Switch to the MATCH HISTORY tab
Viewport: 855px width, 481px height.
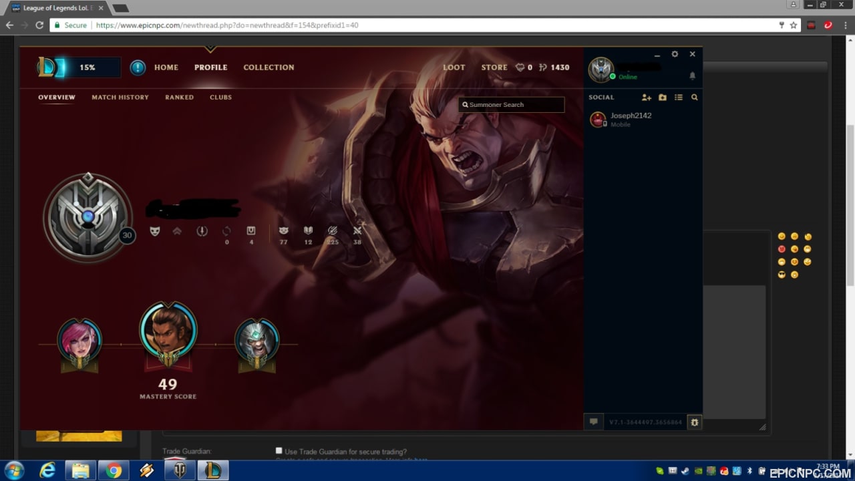(120, 98)
